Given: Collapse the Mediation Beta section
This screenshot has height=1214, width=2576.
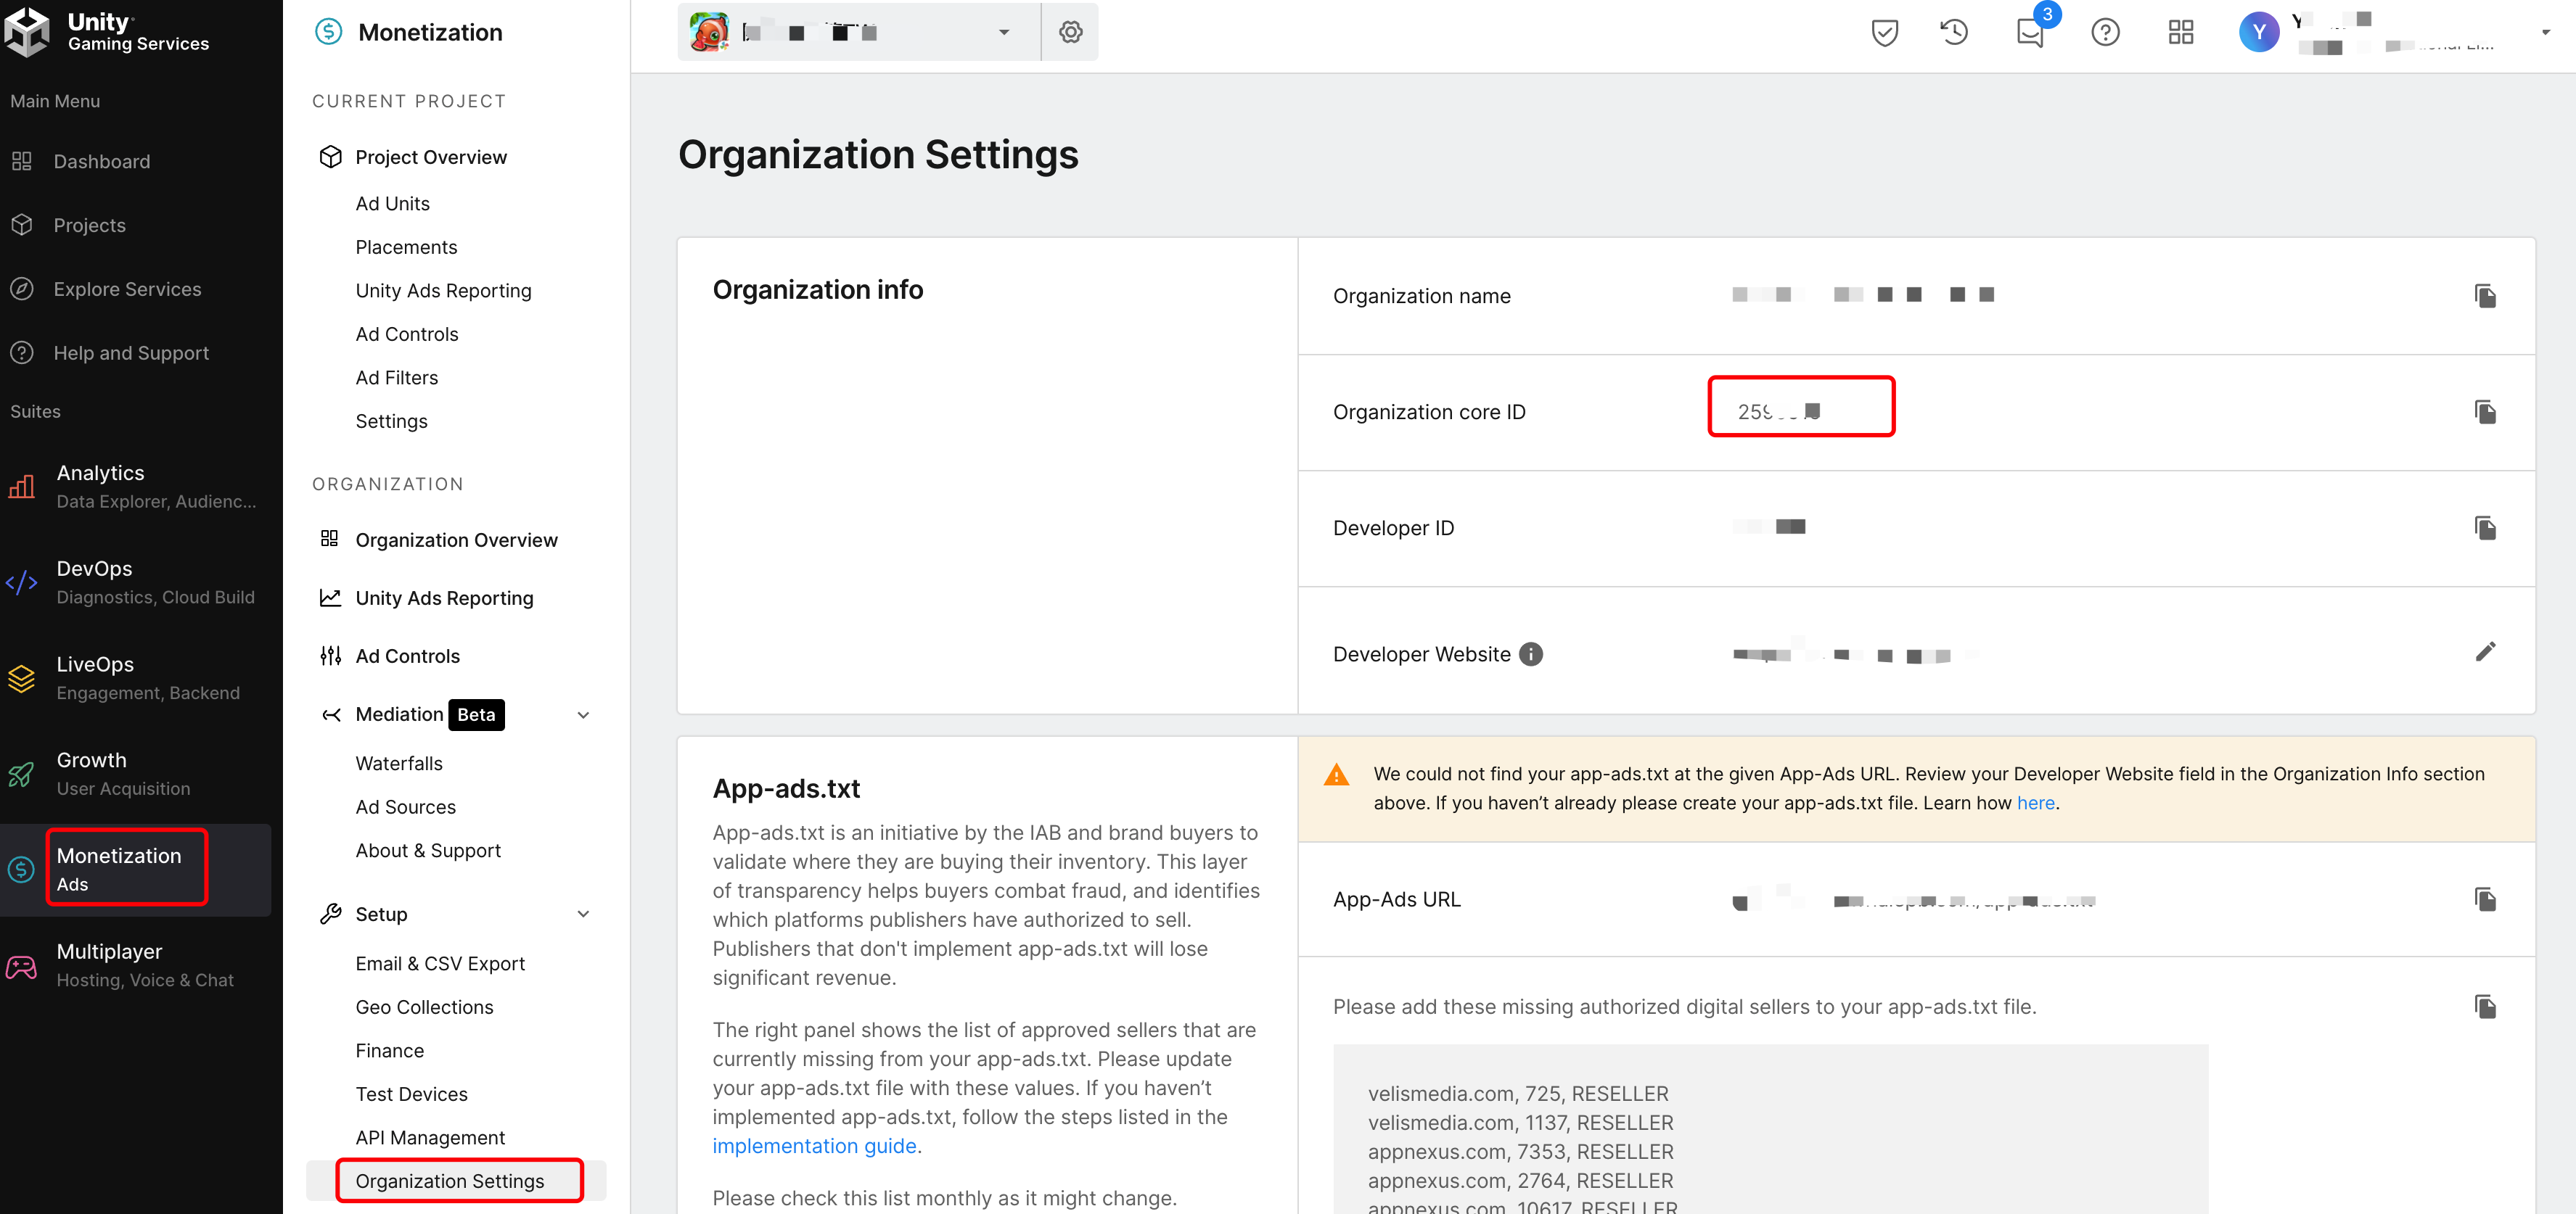Looking at the screenshot, I should click(583, 714).
